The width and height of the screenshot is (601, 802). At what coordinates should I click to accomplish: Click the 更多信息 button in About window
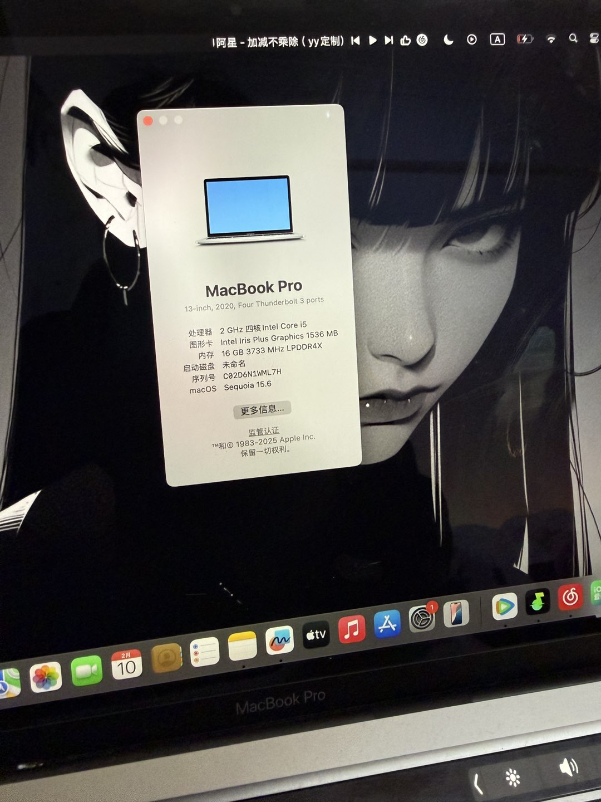[262, 409]
